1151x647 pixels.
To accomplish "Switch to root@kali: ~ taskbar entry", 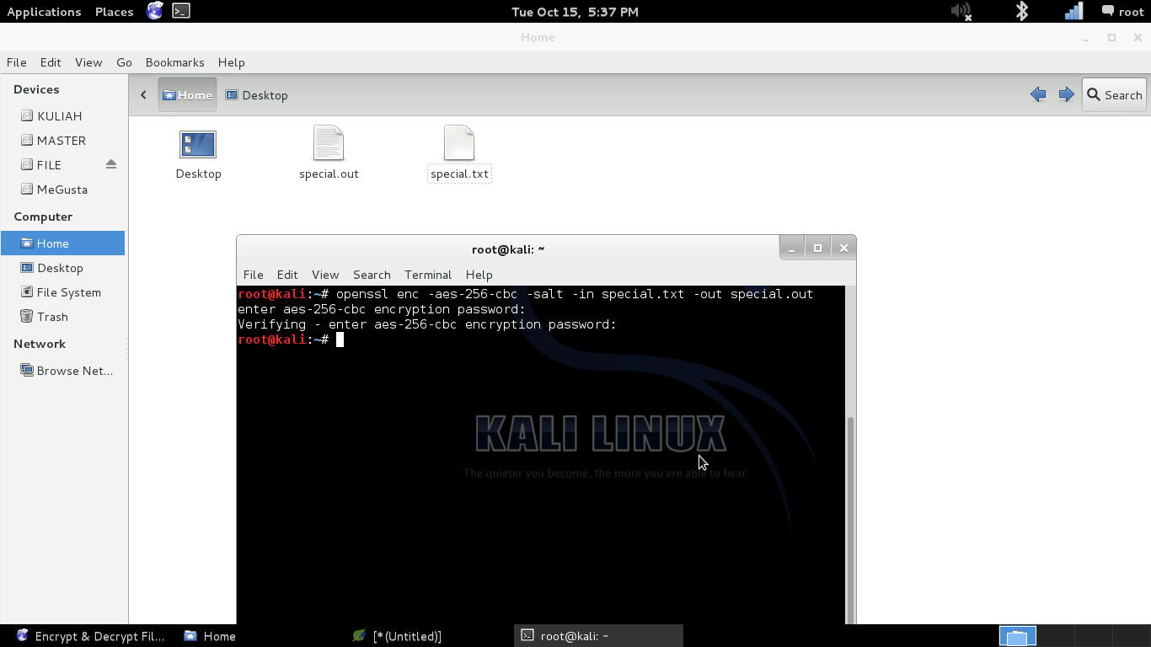I will 598,636.
